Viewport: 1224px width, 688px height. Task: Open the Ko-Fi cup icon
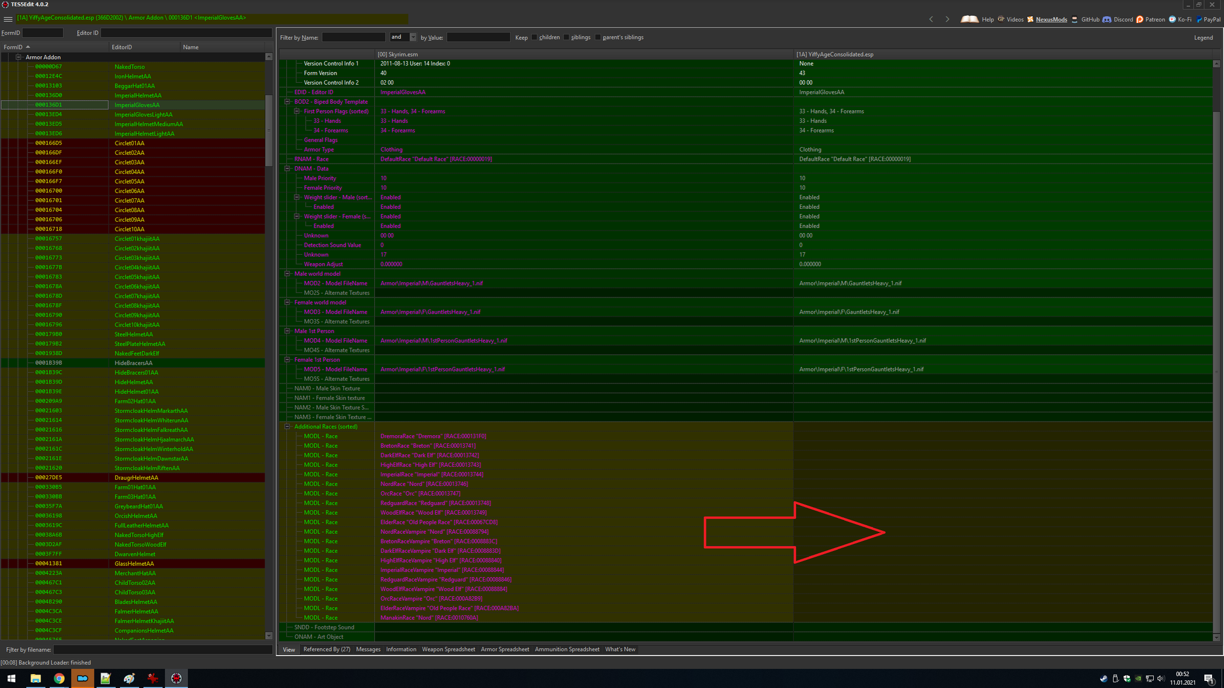[1172, 19]
